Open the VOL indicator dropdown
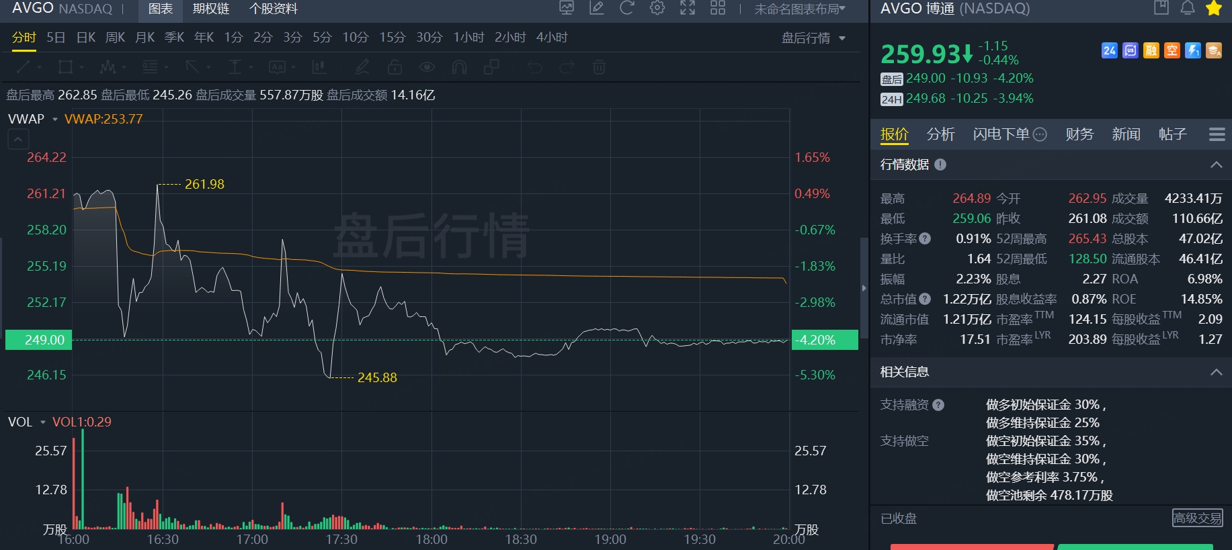This screenshot has height=550, width=1232. (x=43, y=422)
